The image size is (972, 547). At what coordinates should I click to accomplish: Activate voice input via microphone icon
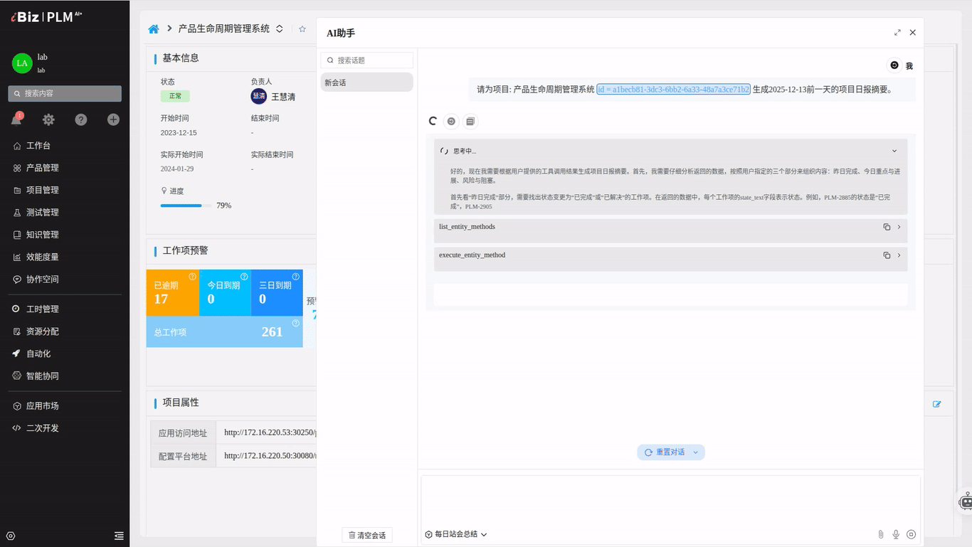click(x=896, y=534)
